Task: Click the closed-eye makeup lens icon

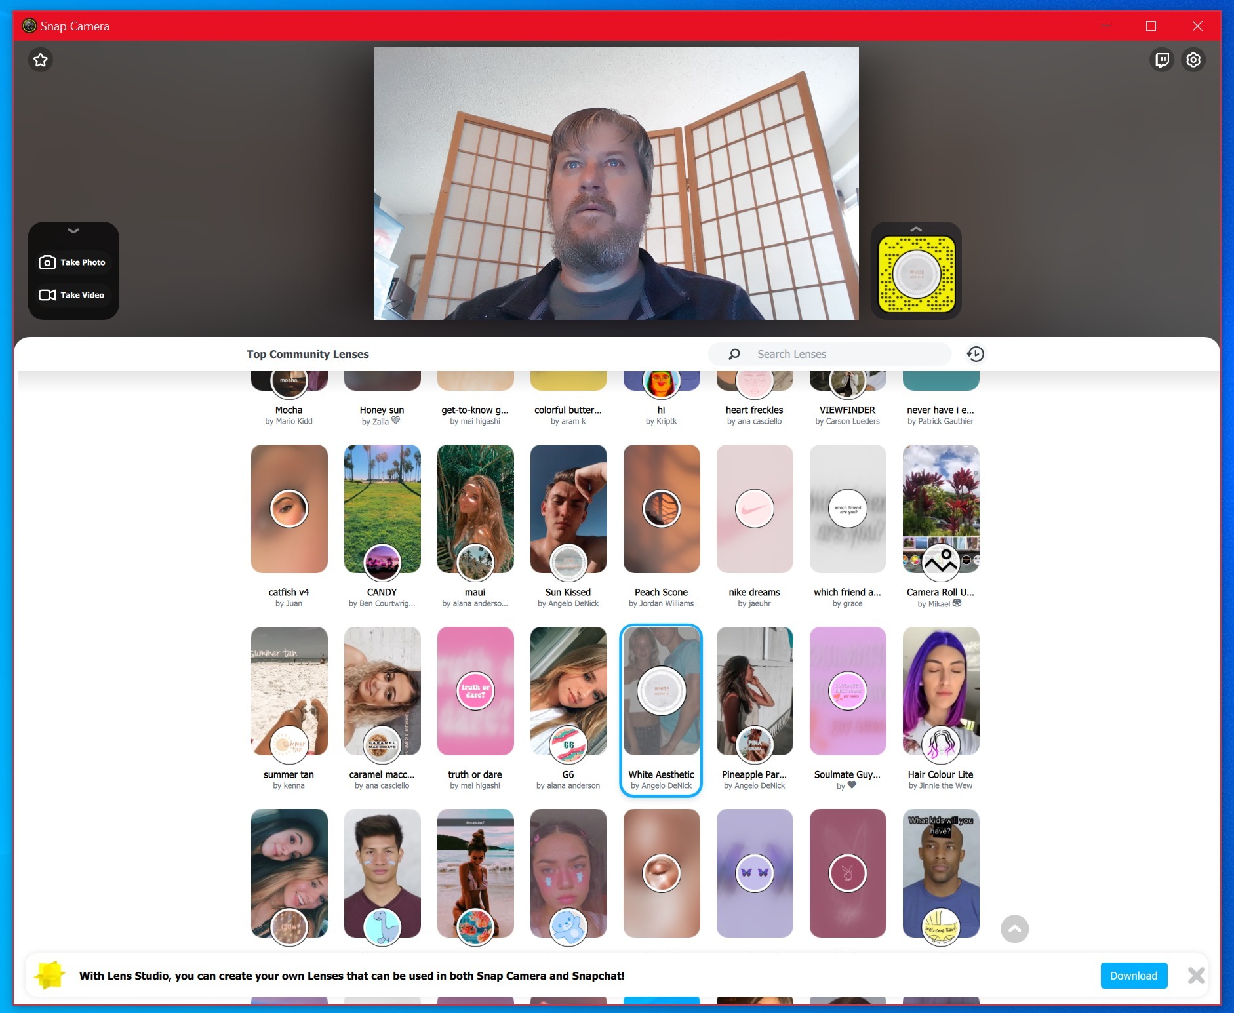Action: pyautogui.click(x=662, y=873)
